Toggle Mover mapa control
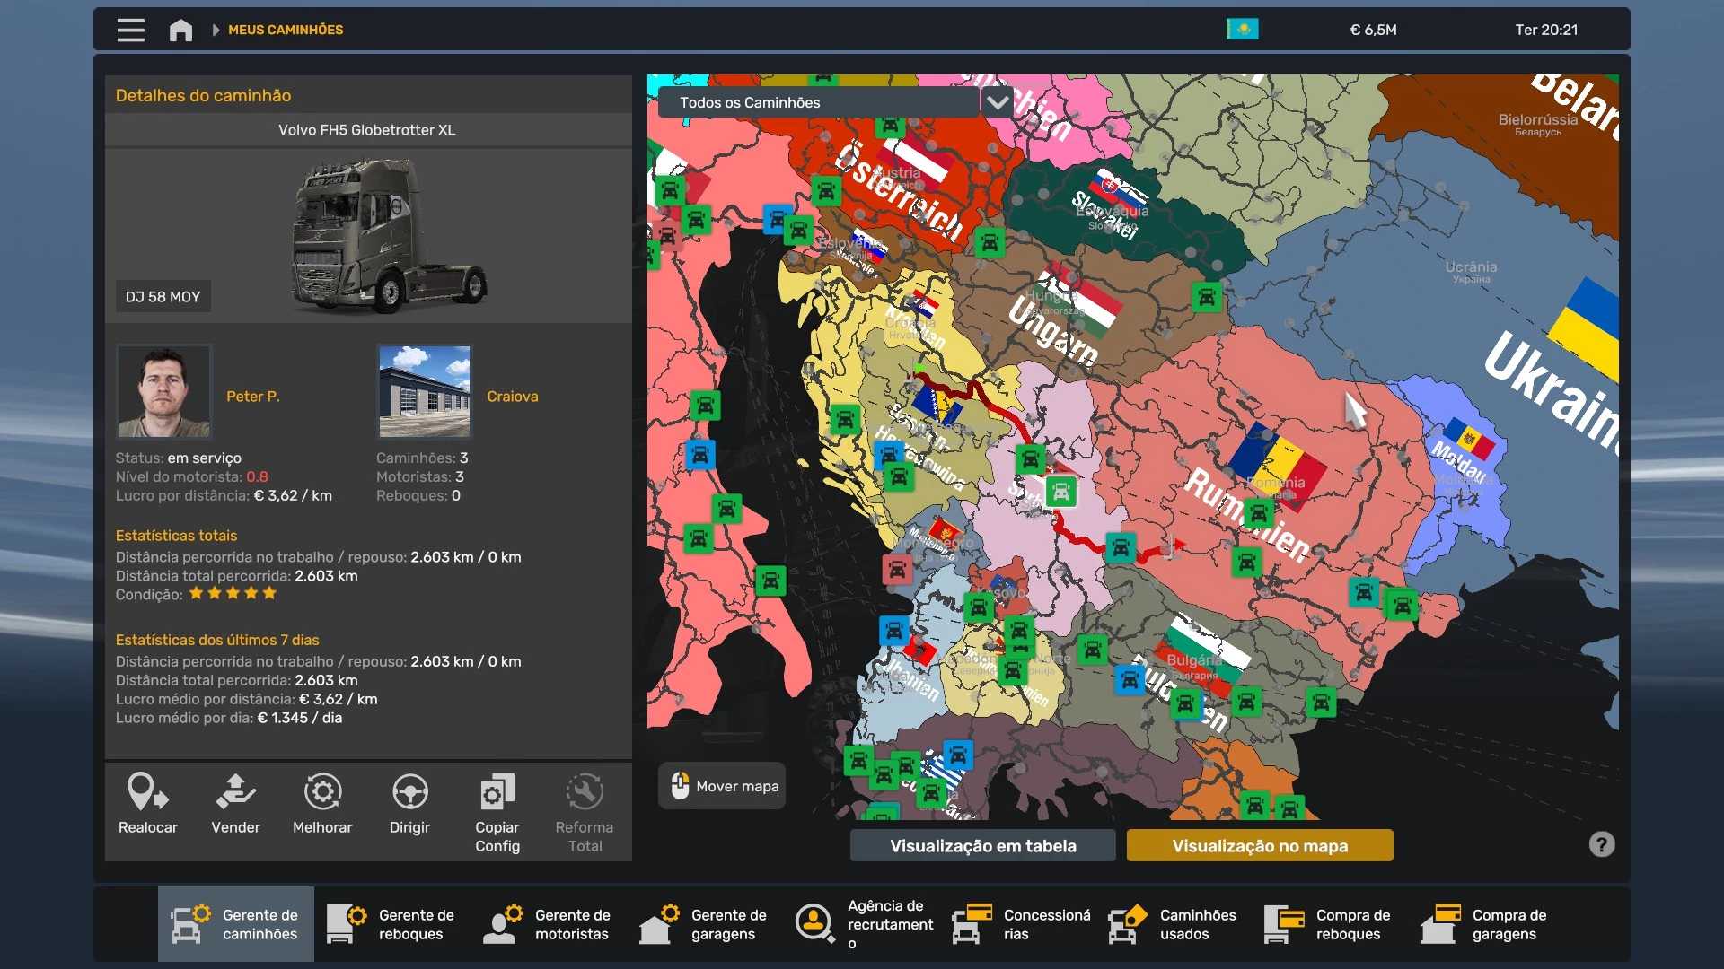 pyautogui.click(x=722, y=786)
